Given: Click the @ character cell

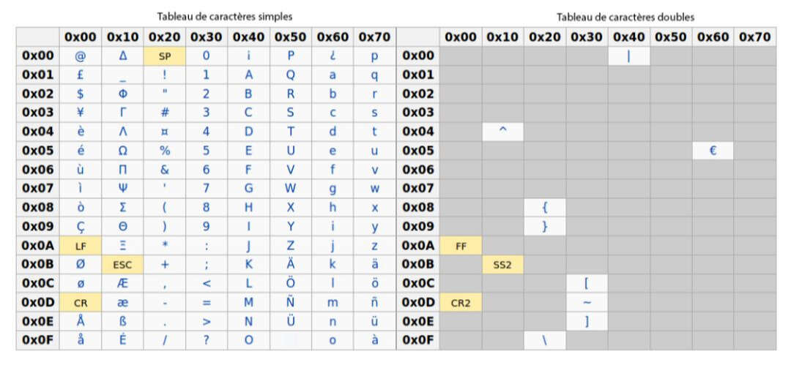Looking at the screenshot, I should pyautogui.click(x=81, y=56).
